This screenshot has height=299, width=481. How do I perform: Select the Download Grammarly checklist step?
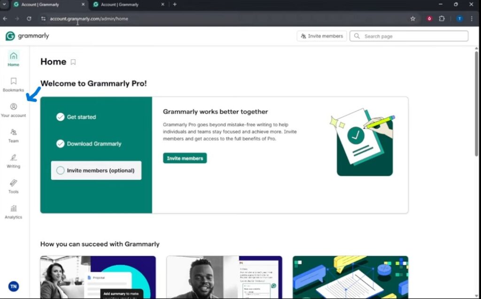click(x=93, y=144)
